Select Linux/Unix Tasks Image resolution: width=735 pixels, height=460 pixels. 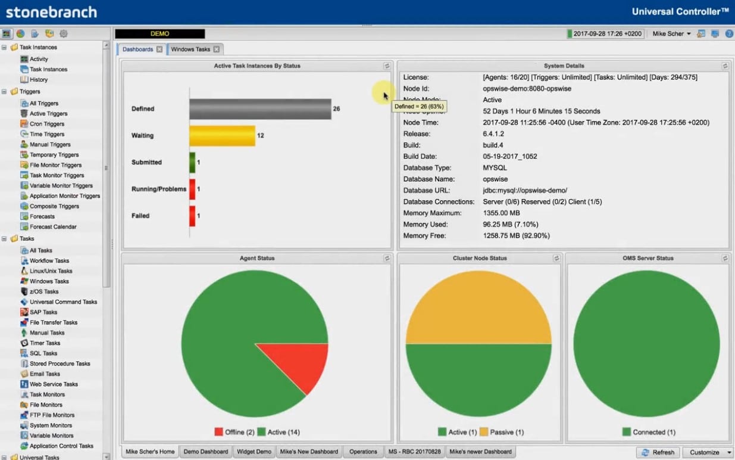pos(51,271)
